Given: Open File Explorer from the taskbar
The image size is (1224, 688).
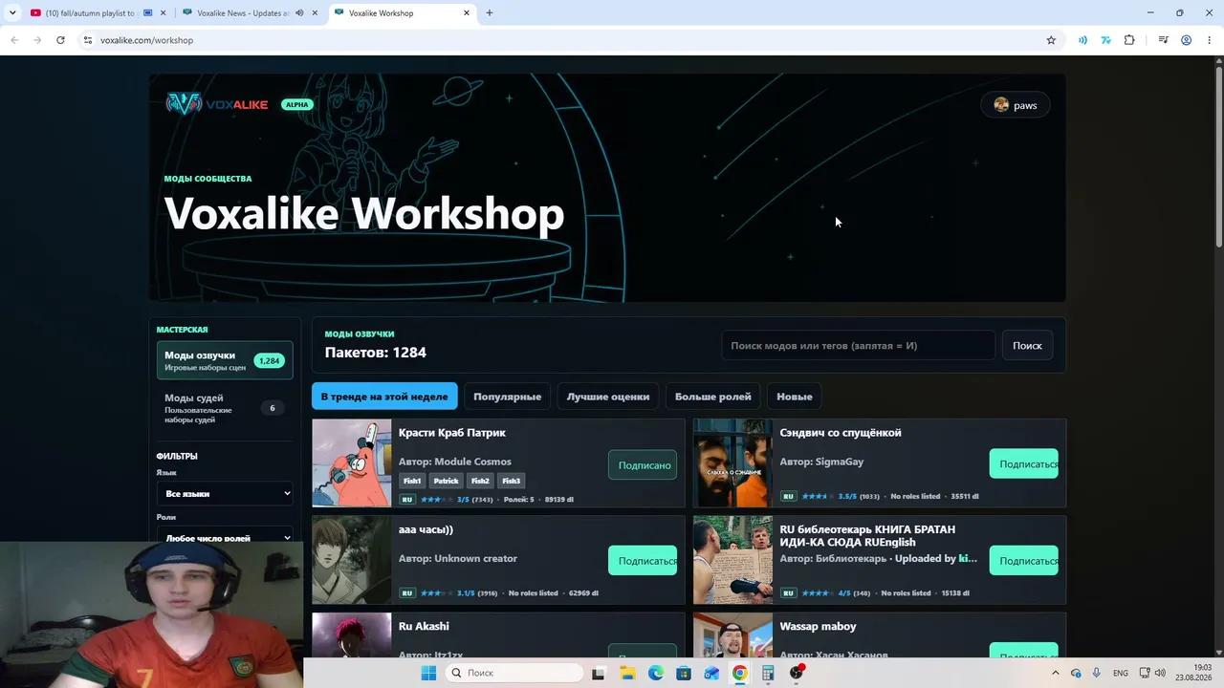Looking at the screenshot, I should click(x=627, y=673).
